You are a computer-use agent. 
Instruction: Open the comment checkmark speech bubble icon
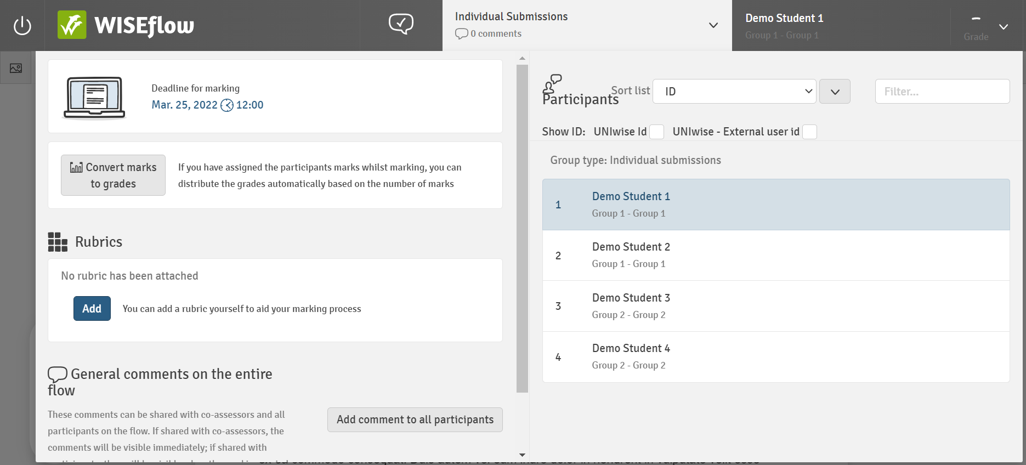pos(401,24)
